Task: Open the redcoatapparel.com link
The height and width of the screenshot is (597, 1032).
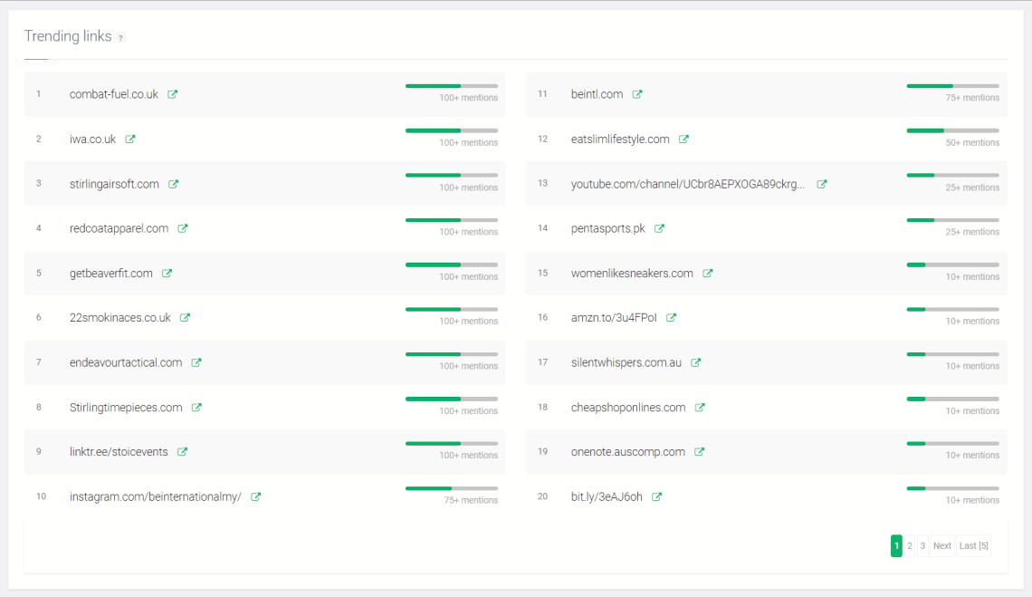Action: tap(119, 228)
